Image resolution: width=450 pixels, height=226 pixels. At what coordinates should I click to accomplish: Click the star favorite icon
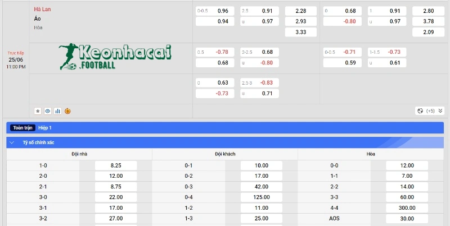(x=38, y=111)
